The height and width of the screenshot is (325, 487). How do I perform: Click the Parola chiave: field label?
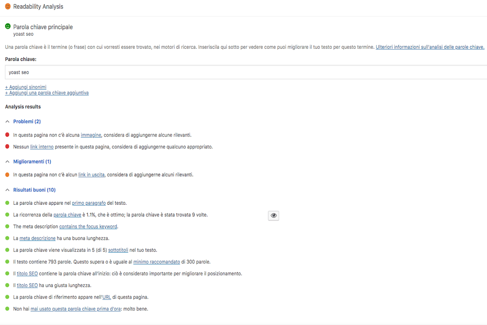point(21,59)
